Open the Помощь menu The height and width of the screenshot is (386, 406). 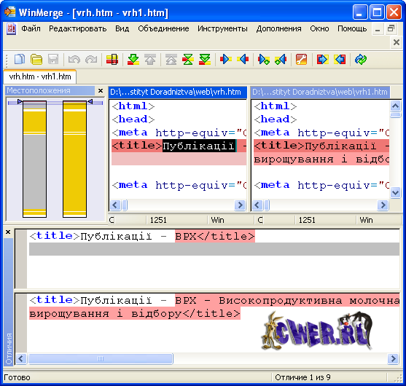[352, 28]
